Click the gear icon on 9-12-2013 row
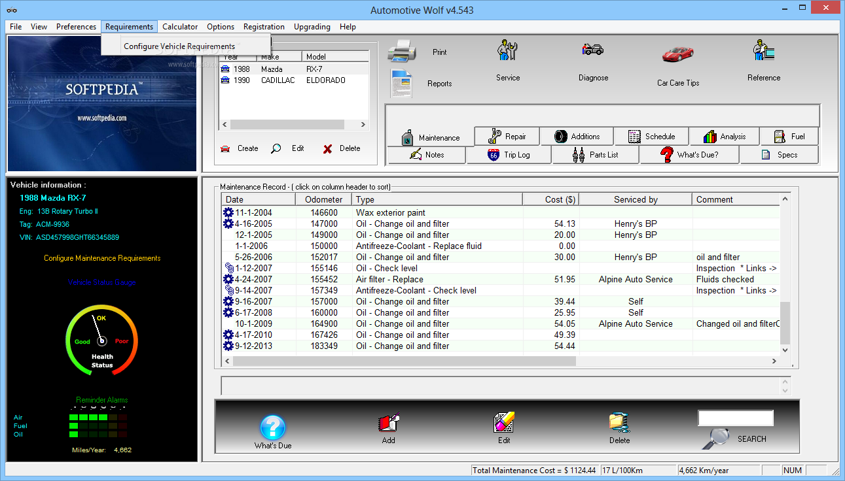 coord(228,346)
